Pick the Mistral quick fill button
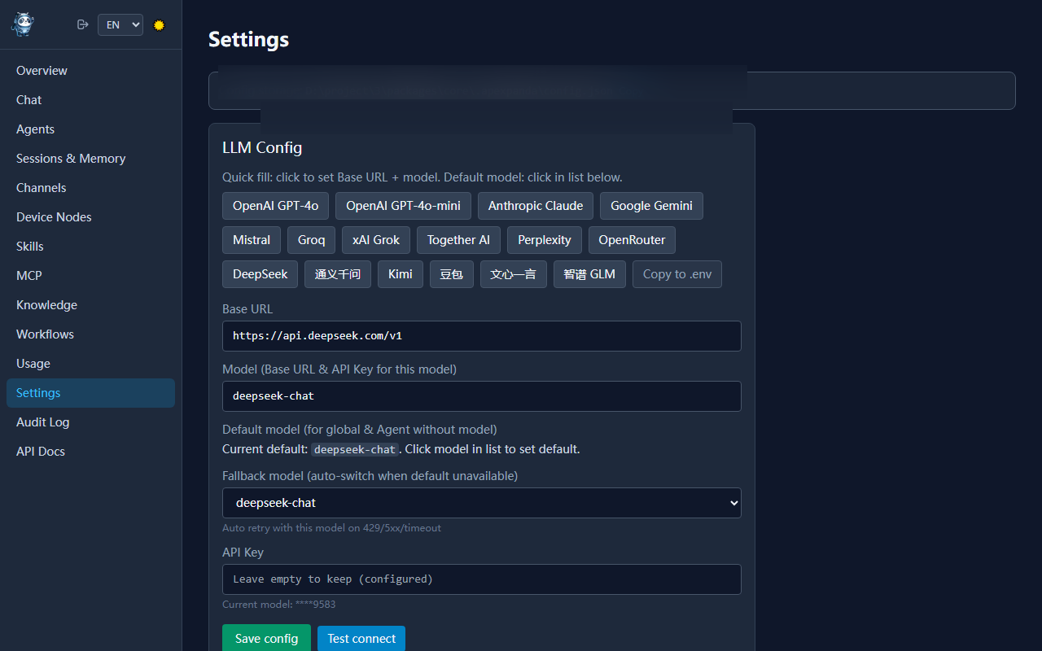Image resolution: width=1042 pixels, height=651 pixels. pyautogui.click(x=252, y=240)
